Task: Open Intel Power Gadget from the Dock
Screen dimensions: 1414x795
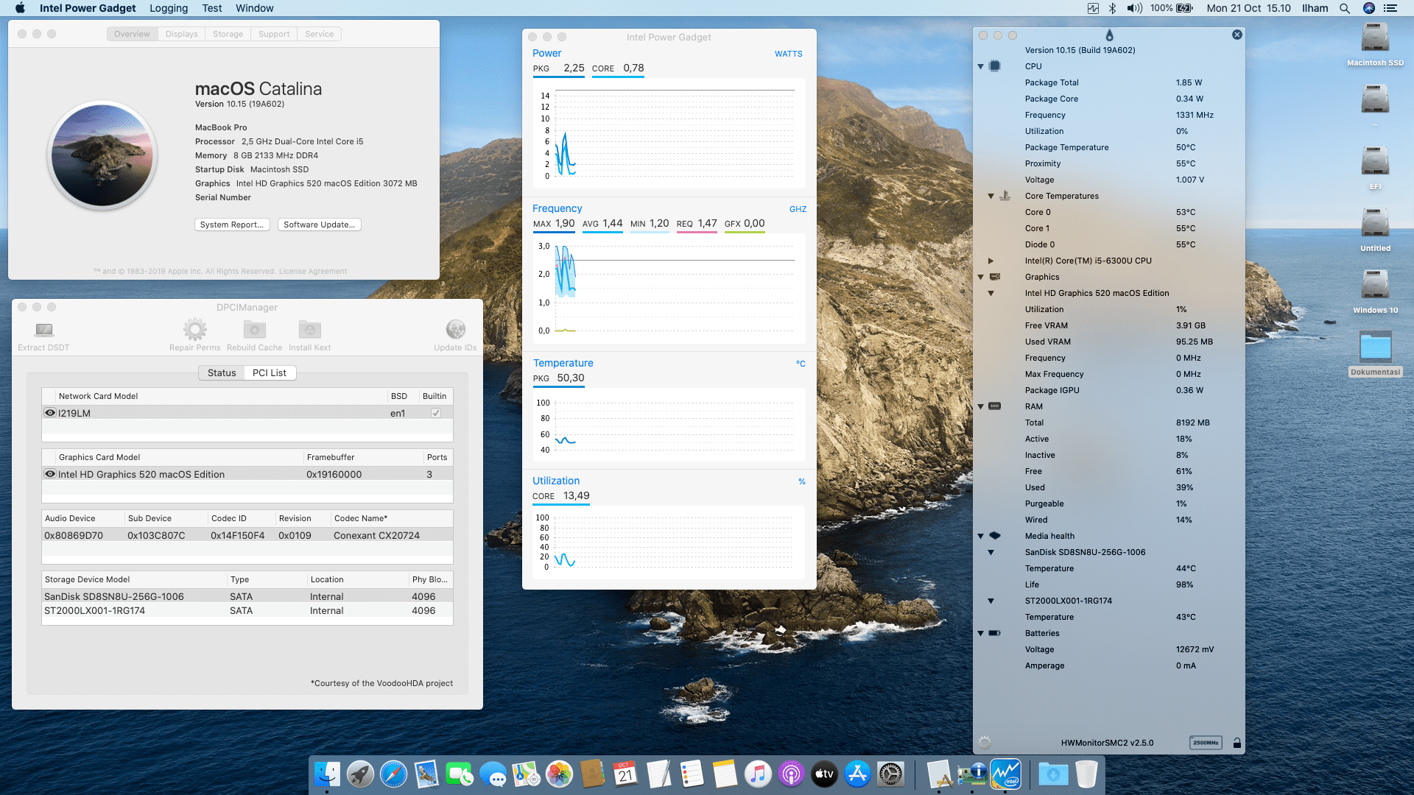Action: coord(1005,774)
